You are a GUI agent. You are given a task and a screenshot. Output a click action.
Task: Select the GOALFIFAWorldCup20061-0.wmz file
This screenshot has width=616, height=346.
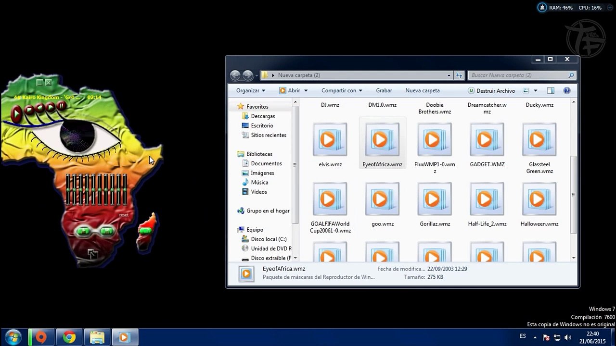[x=330, y=208]
